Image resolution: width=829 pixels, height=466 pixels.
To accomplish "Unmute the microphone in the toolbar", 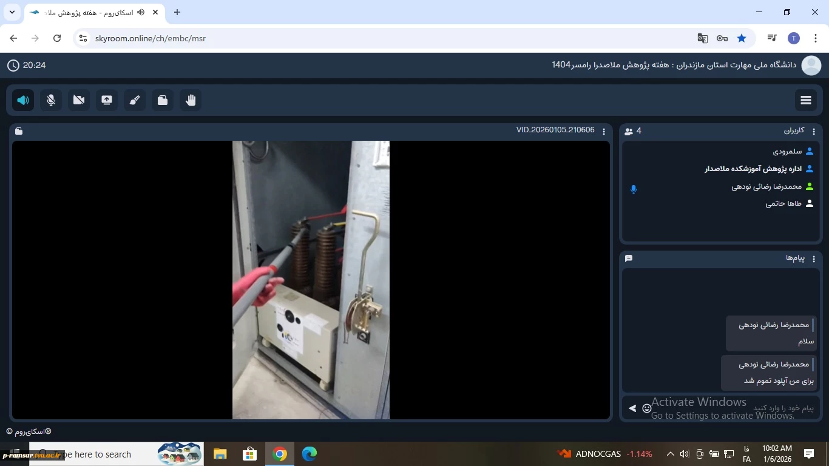I will pos(51,100).
